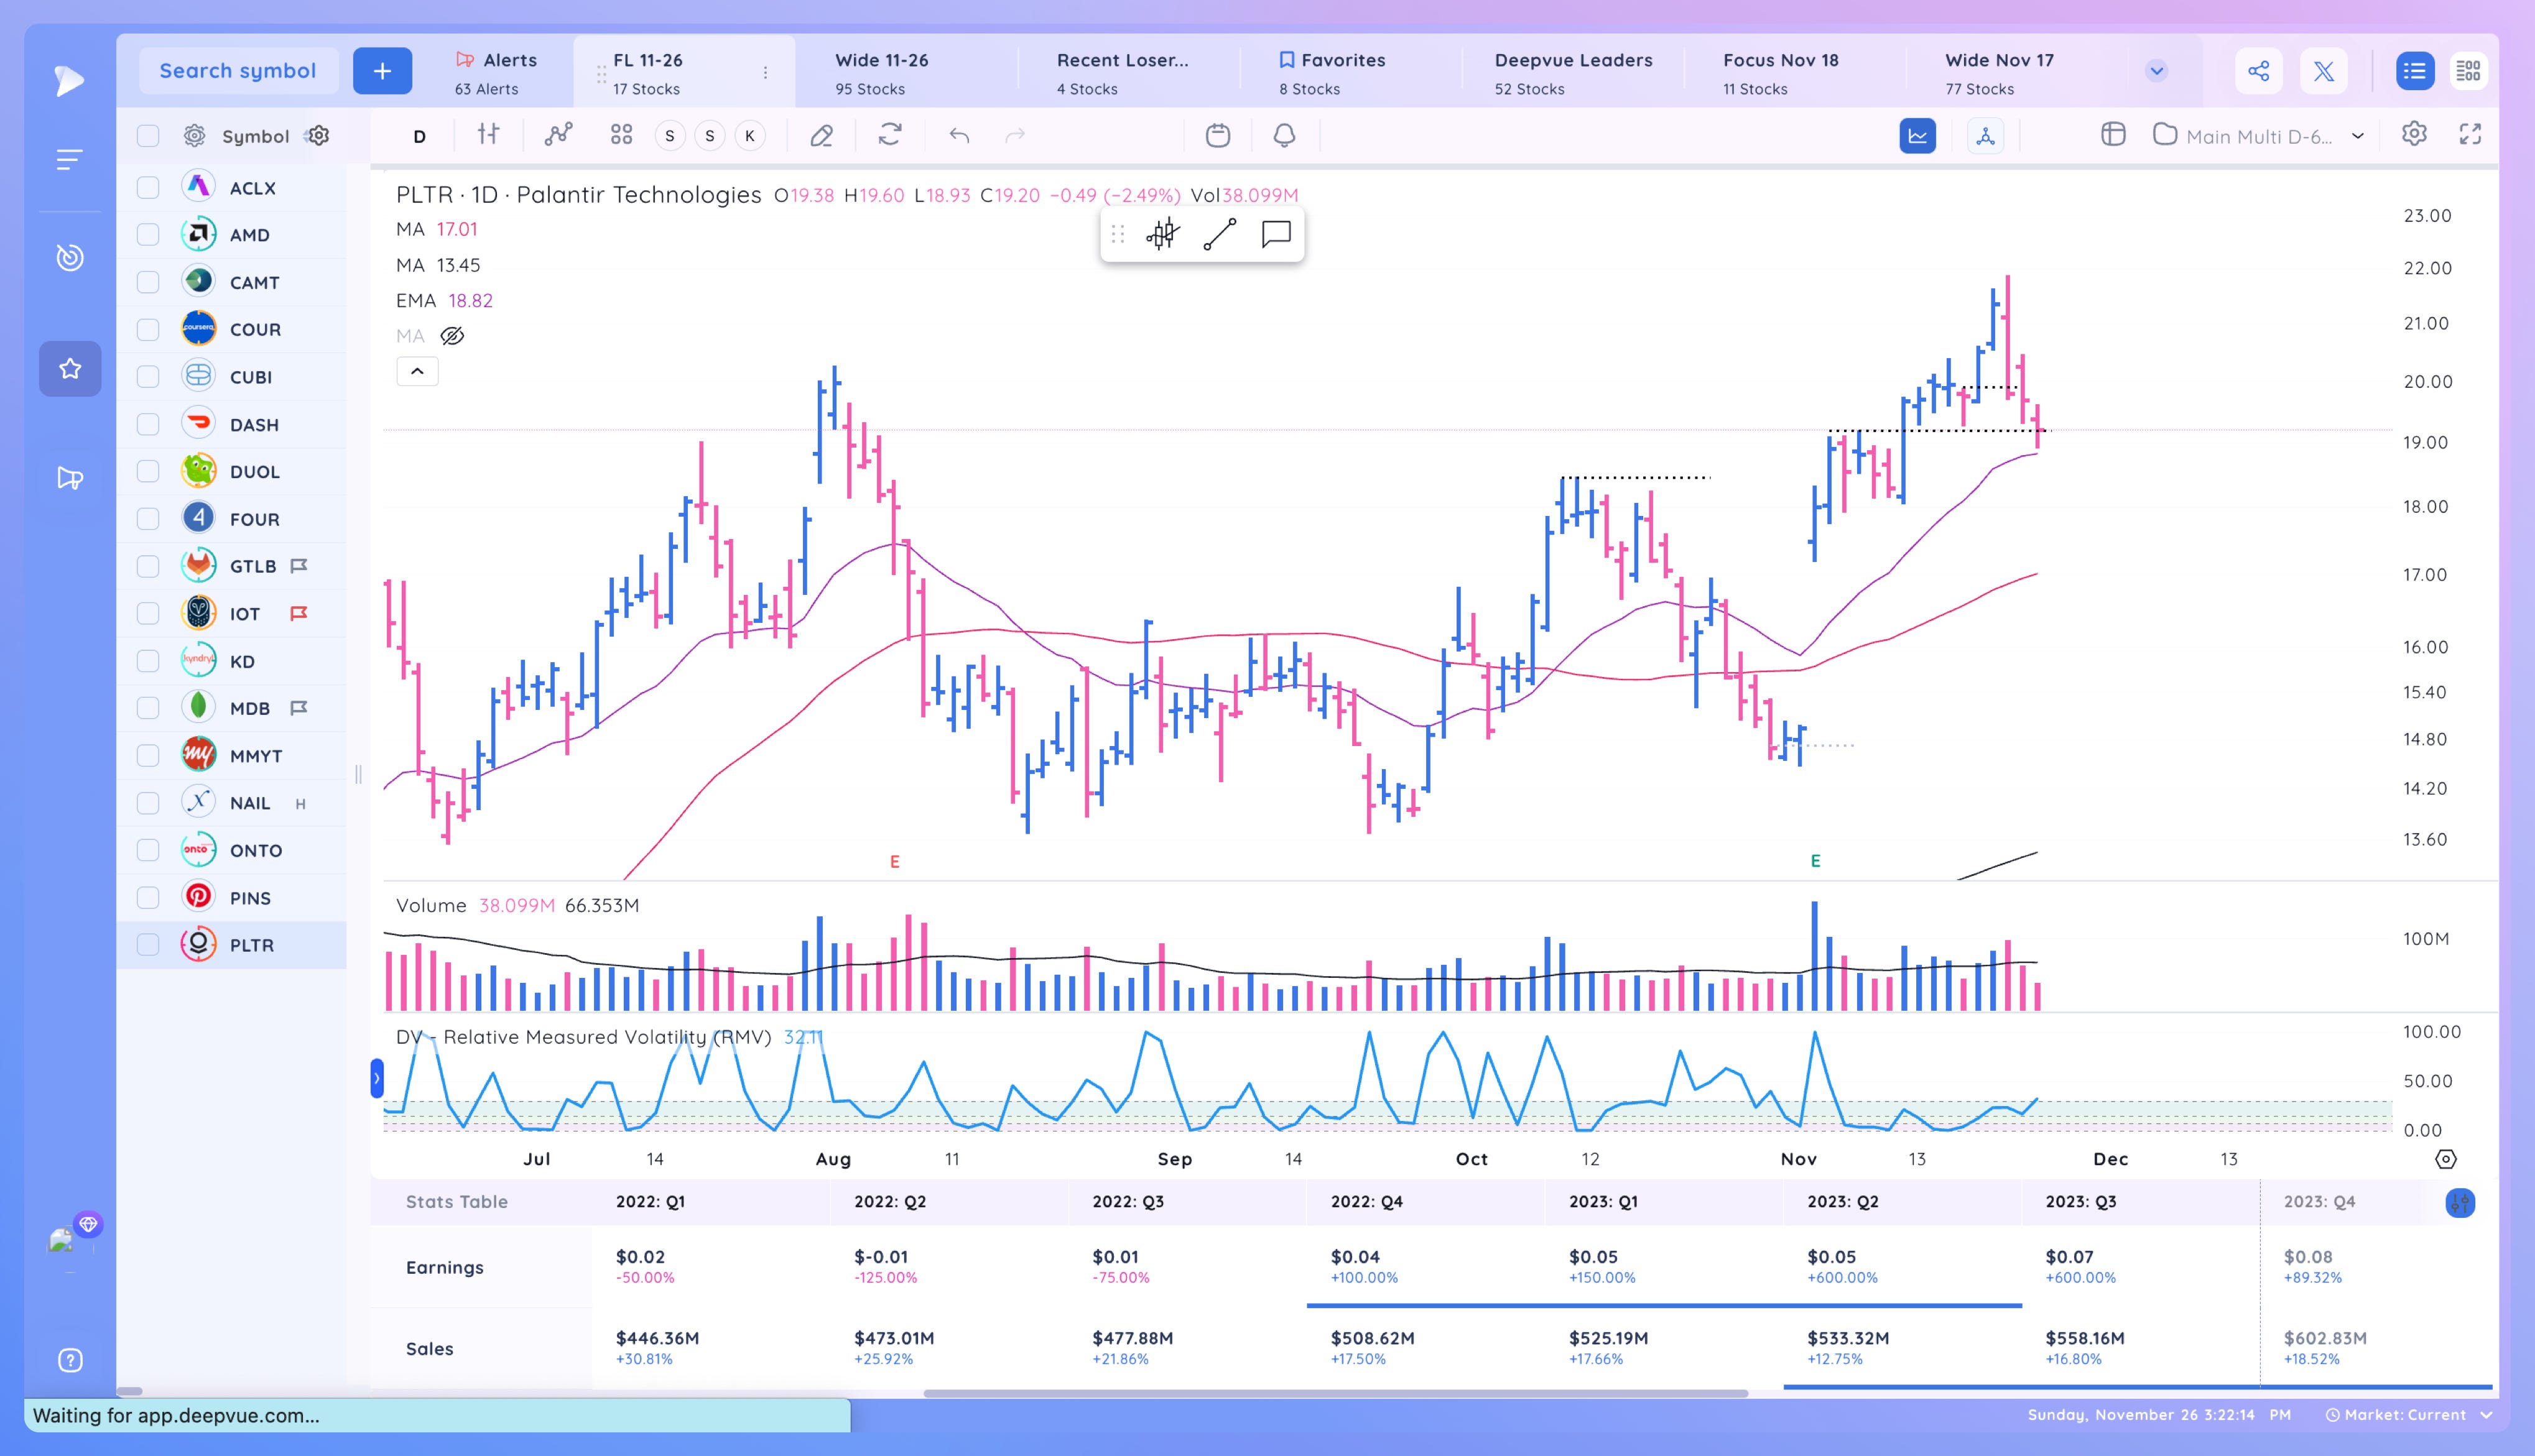Open the Alerts tab
The image size is (2535, 1456).
click(x=496, y=73)
